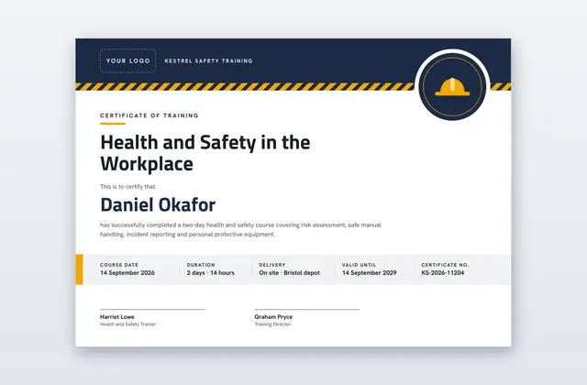Screen dimensions: 587x385
Task: Select the value 2 days · 14 hours
Action: click(211, 273)
